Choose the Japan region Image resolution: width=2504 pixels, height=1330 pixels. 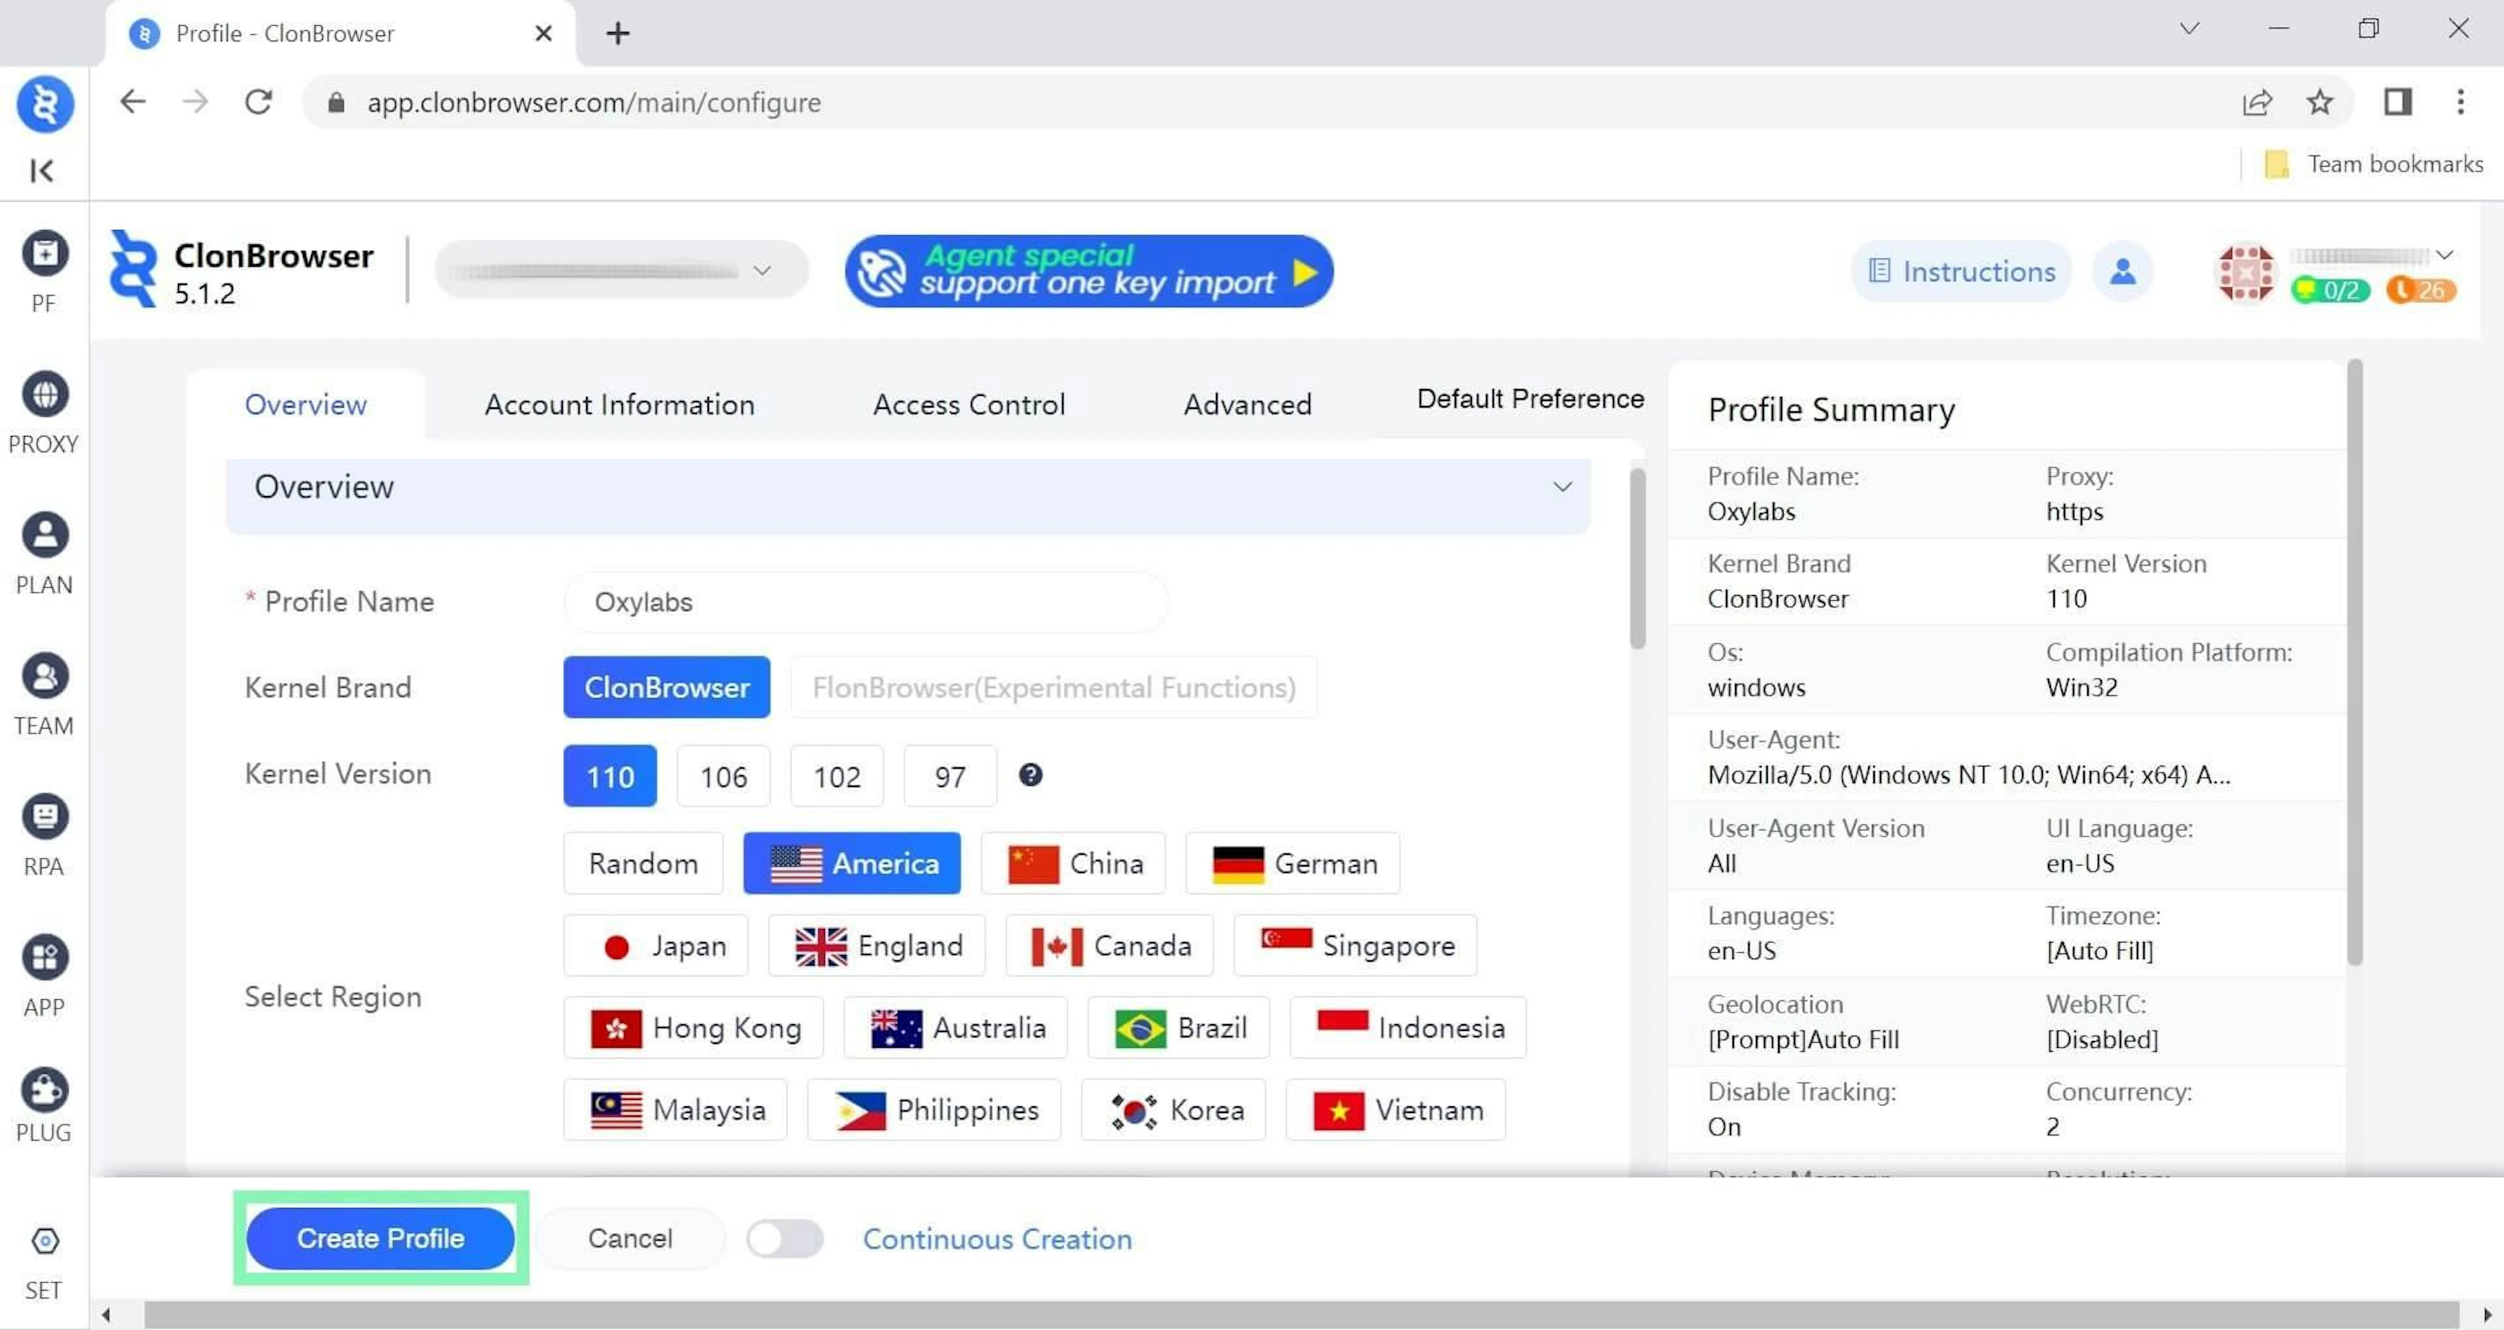click(x=656, y=945)
